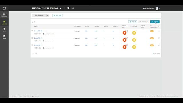Click the user avatar in the header
183x103 pixels.
pos(157,8)
